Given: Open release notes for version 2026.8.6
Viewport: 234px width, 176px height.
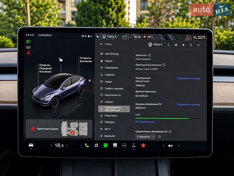Looking at the screenshot, I should coord(188,78).
